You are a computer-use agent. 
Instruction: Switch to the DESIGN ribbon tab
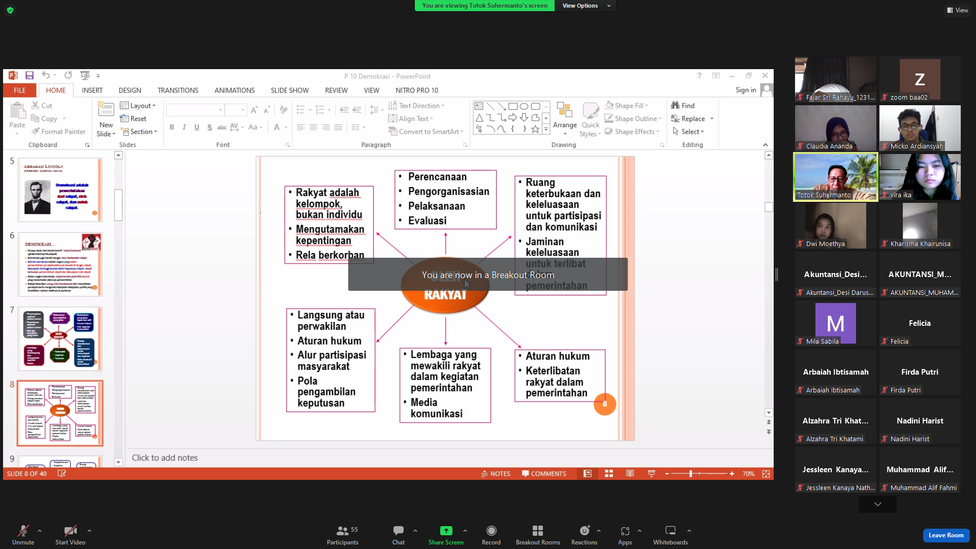click(130, 90)
